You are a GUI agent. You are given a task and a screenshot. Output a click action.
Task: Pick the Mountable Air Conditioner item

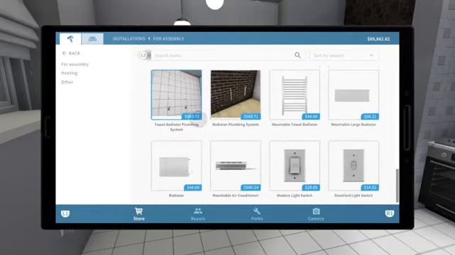click(235, 166)
